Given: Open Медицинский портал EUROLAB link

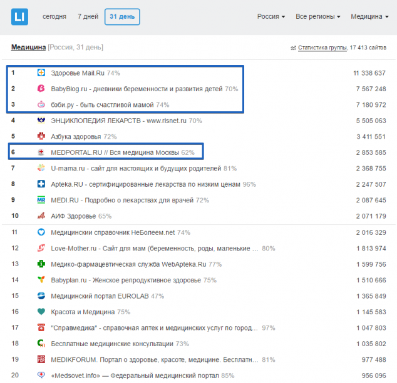Looking at the screenshot, I should (100, 296).
